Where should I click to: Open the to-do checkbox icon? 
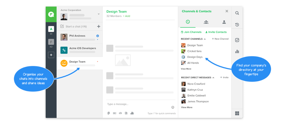pyautogui.click(x=237, y=40)
